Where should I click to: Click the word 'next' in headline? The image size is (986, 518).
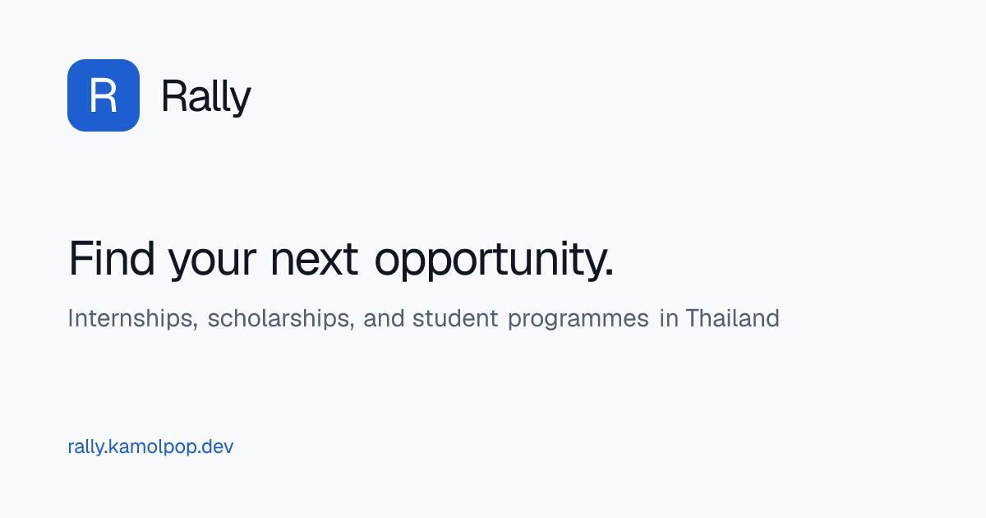click(315, 260)
